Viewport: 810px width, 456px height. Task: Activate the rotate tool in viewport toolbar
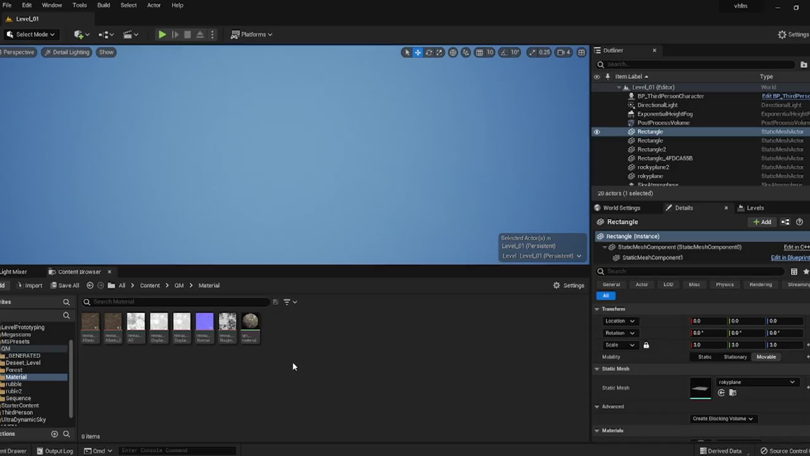coord(429,52)
